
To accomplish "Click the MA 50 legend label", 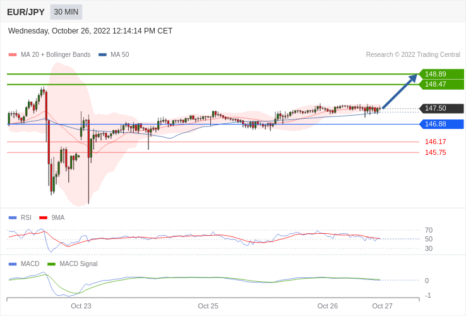I will click(x=120, y=55).
